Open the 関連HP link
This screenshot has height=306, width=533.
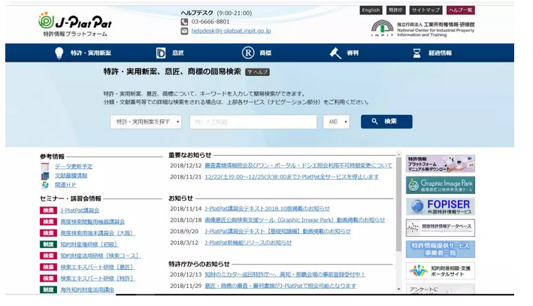click(65, 185)
